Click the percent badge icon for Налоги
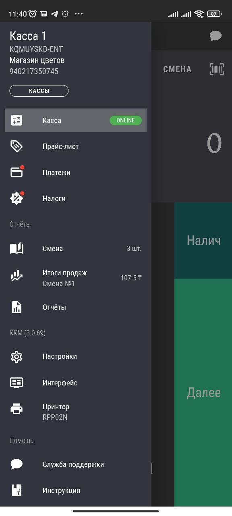The width and height of the screenshot is (232, 516). 17,198
